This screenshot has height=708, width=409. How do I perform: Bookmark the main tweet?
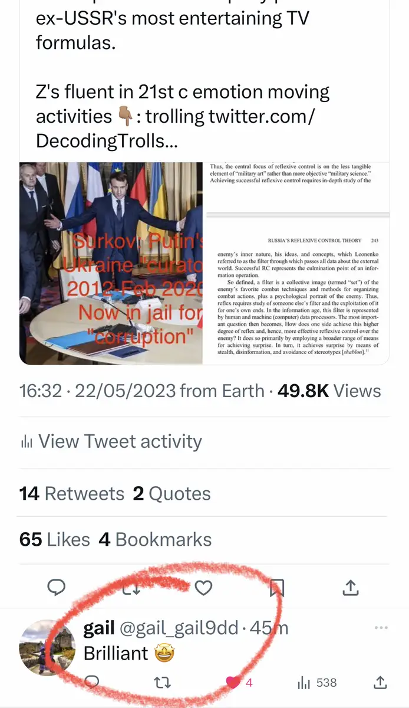277,587
